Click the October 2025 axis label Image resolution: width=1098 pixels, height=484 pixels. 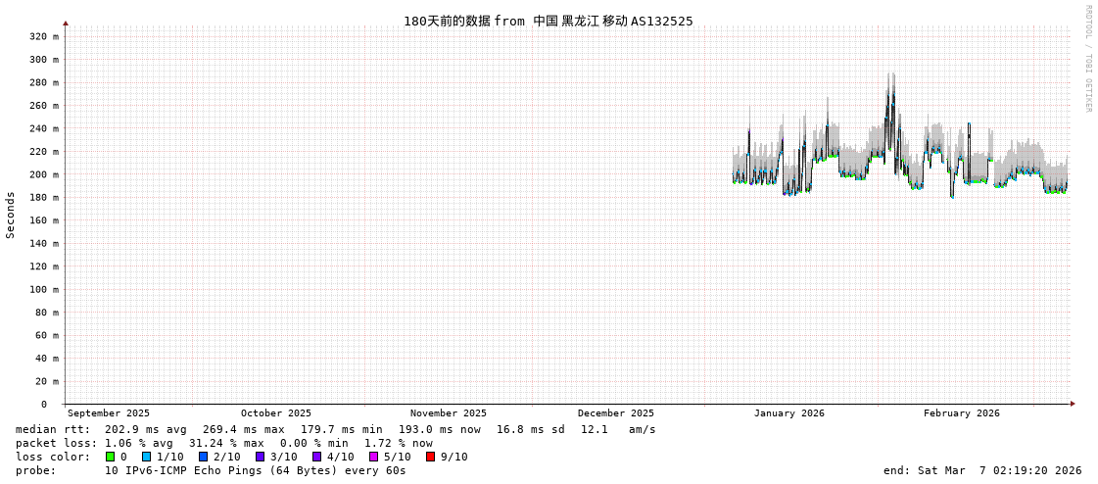[x=275, y=413]
